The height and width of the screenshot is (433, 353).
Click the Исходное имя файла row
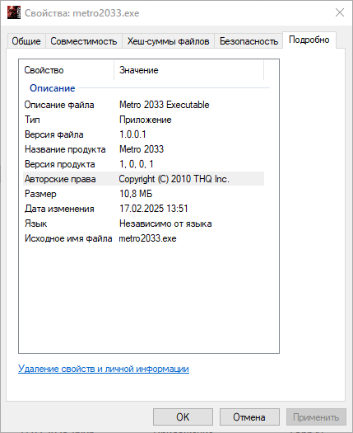[x=143, y=238]
